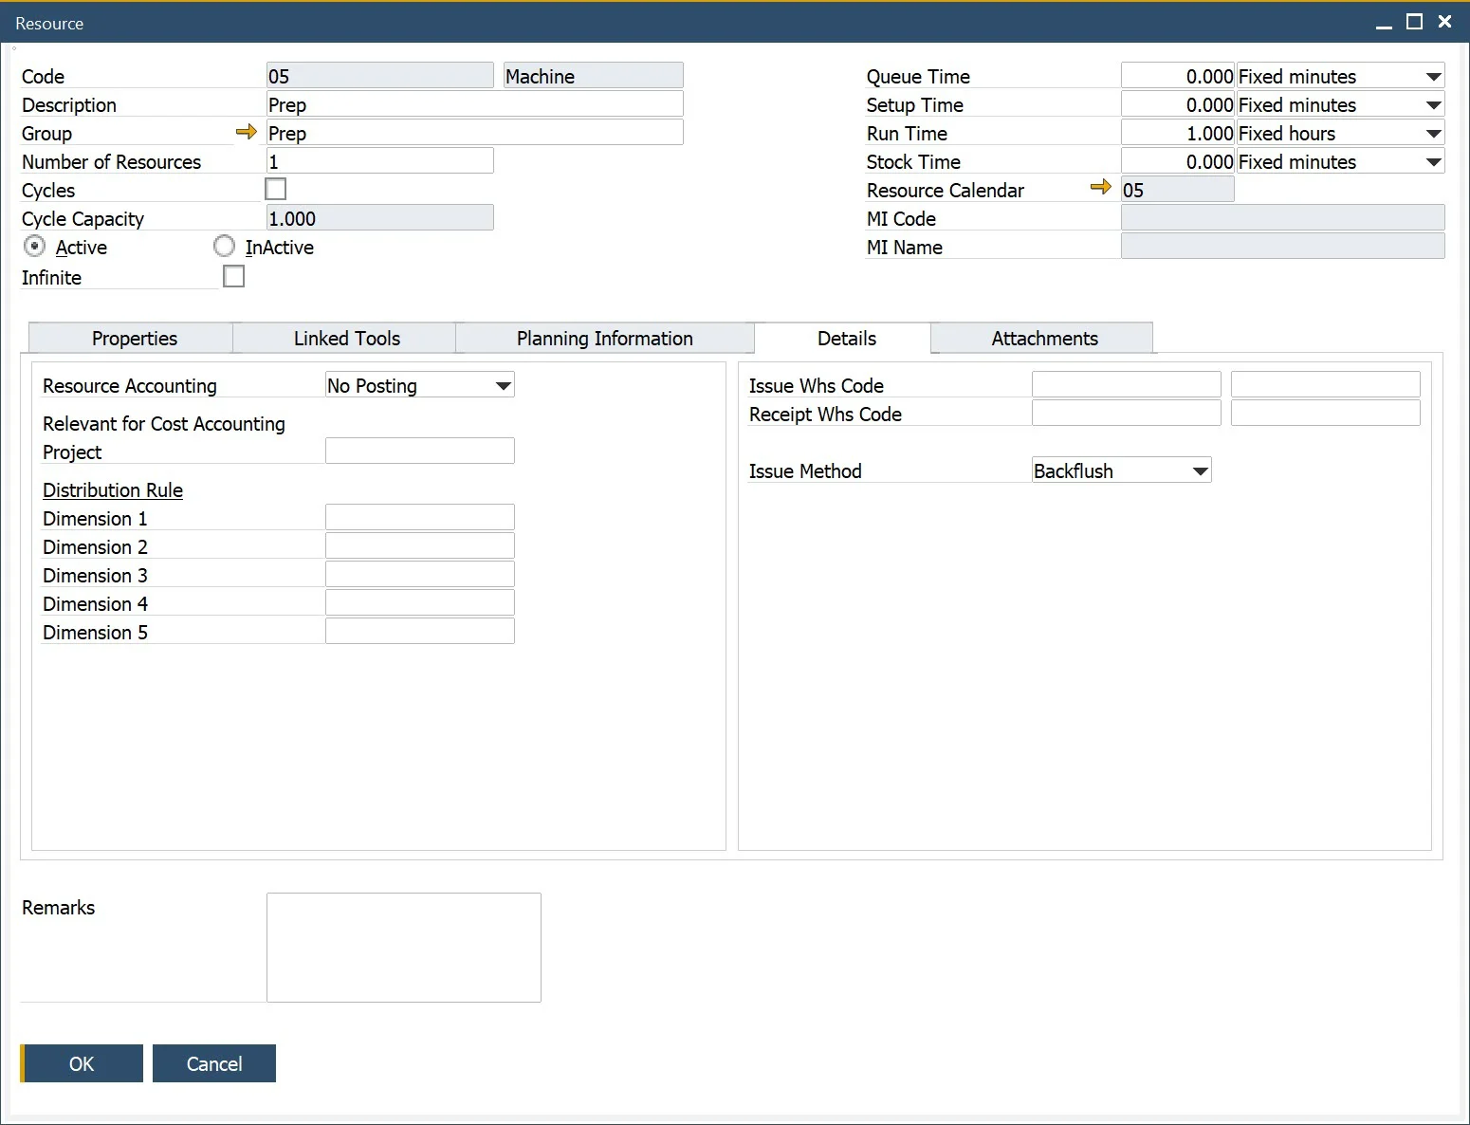The width and height of the screenshot is (1470, 1125).
Task: Minimize the Resource window
Action: (1384, 24)
